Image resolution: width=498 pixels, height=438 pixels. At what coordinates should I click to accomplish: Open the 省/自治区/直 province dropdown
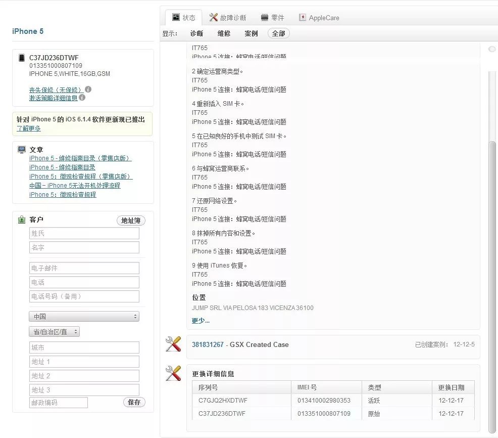pos(55,332)
